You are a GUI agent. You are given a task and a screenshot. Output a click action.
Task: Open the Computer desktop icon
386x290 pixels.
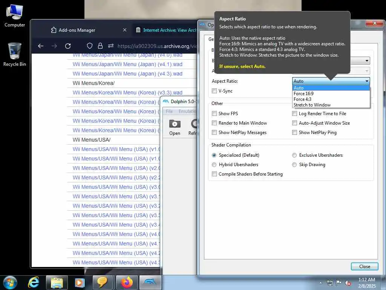click(x=15, y=16)
